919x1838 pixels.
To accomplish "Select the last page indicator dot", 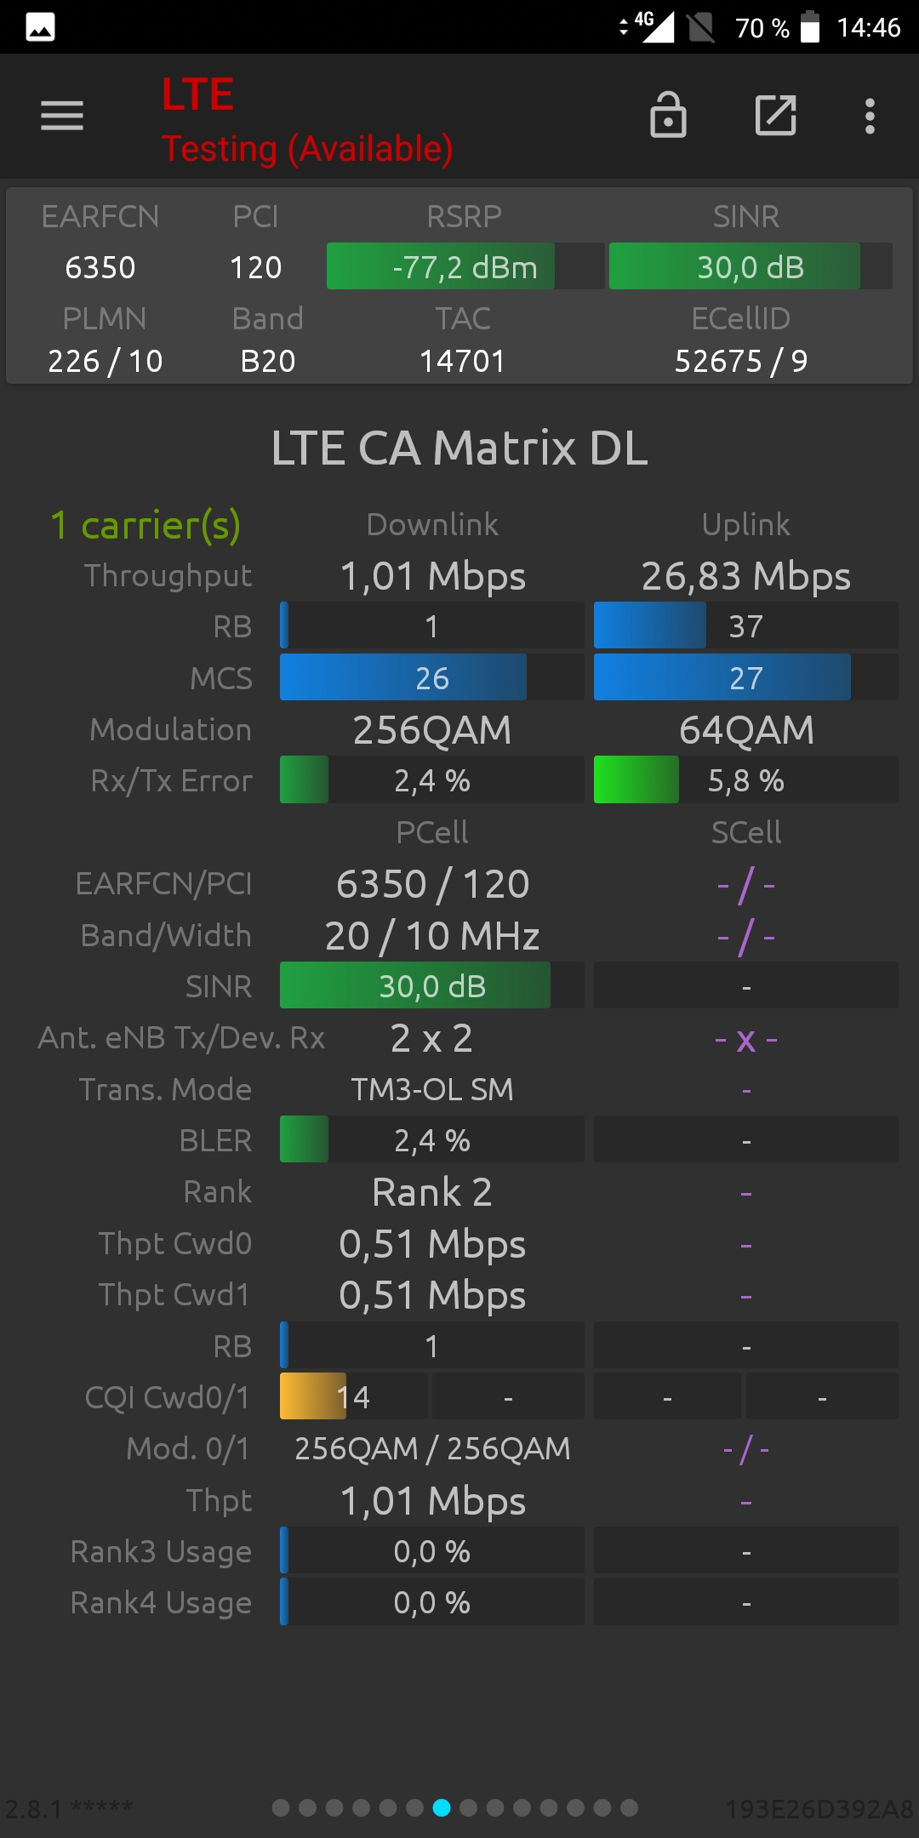I will click(x=629, y=1807).
